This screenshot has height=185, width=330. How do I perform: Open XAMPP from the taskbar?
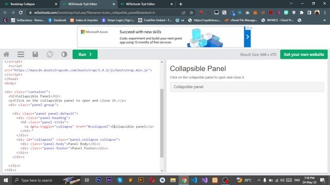click(x=215, y=180)
